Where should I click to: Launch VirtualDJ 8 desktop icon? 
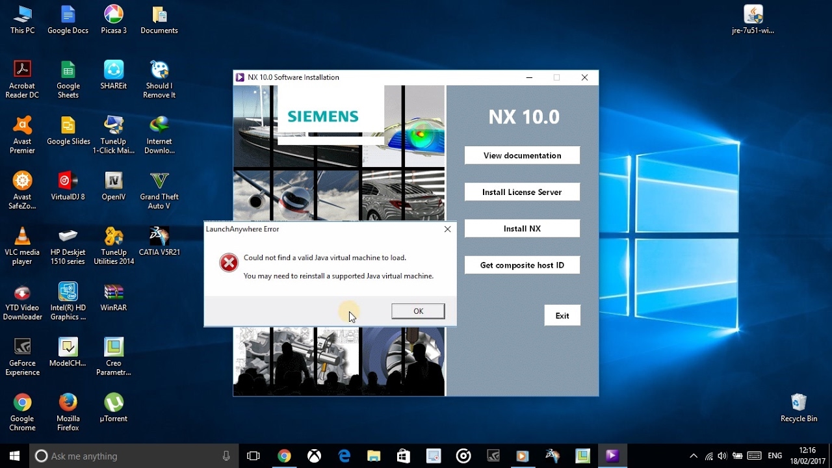point(68,186)
